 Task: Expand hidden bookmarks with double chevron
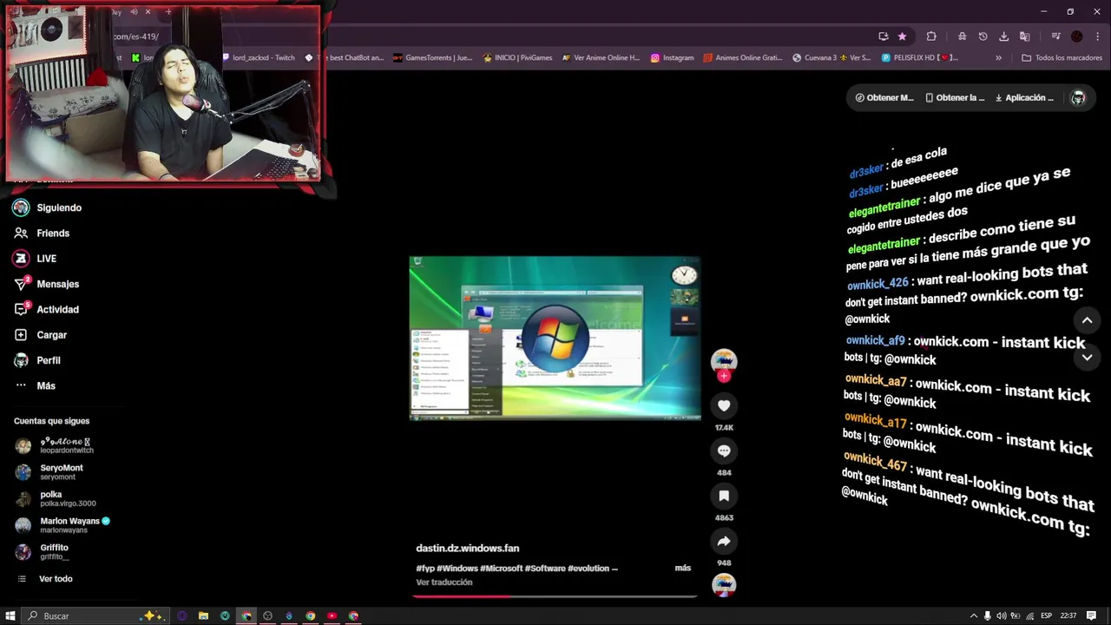click(x=998, y=58)
